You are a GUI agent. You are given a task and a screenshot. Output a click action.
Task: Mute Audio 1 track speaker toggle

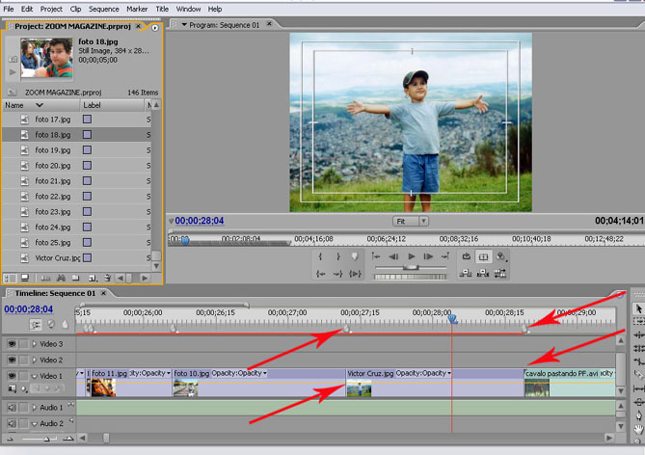[x=11, y=408]
